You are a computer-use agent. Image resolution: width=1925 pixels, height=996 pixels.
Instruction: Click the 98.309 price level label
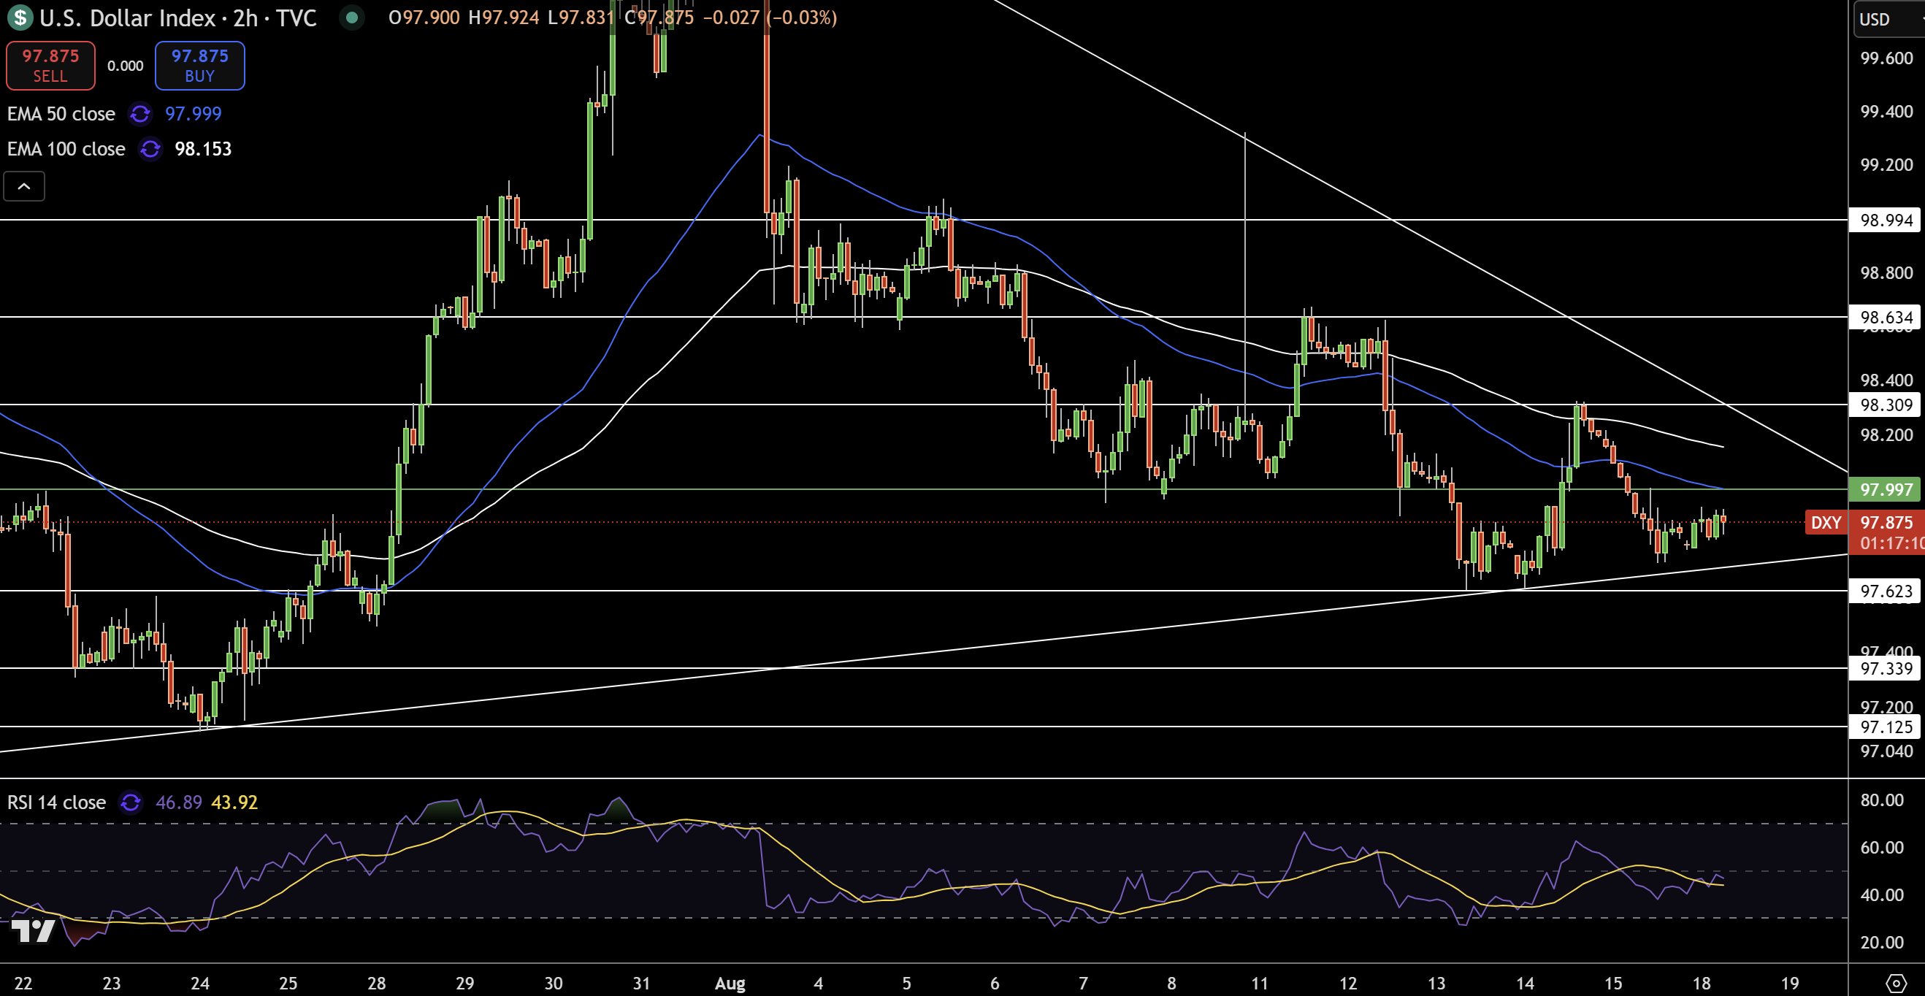coord(1886,405)
